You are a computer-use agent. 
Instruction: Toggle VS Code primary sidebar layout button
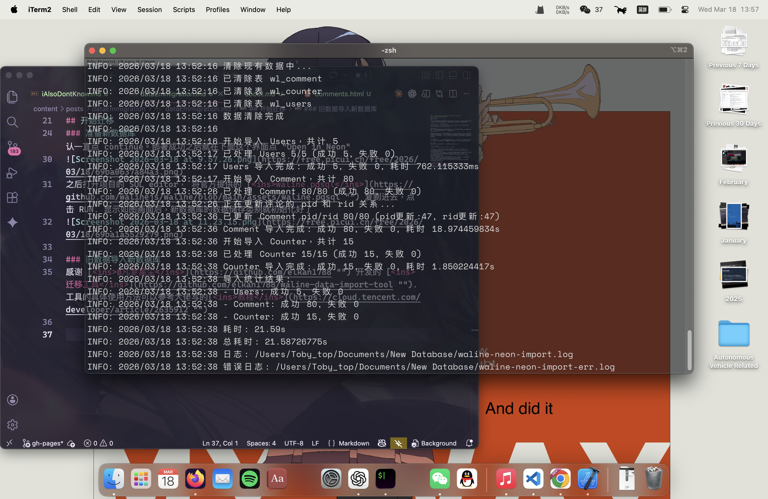pyautogui.click(x=439, y=75)
